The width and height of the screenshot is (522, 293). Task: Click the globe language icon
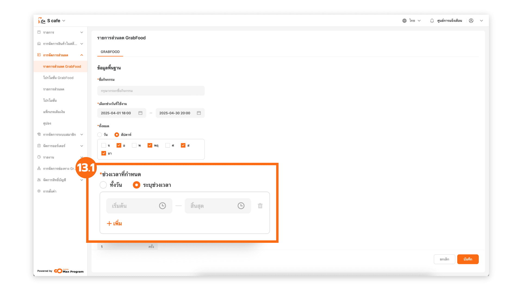pyautogui.click(x=405, y=21)
